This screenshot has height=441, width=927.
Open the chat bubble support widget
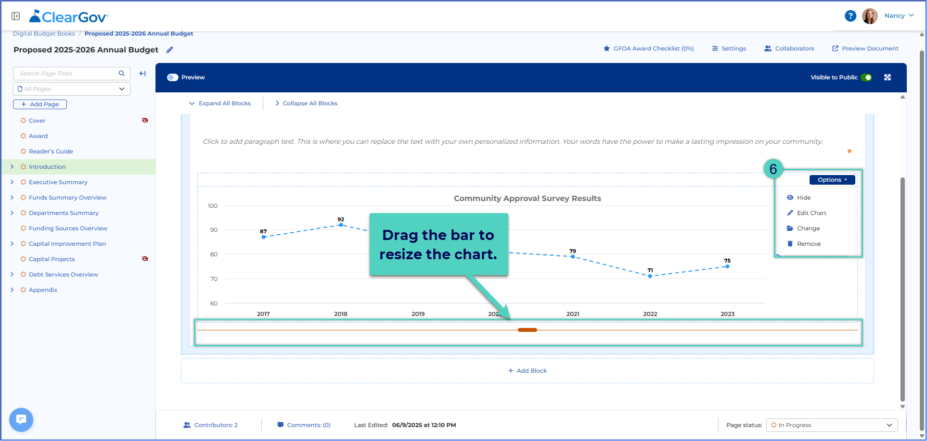pos(21,420)
